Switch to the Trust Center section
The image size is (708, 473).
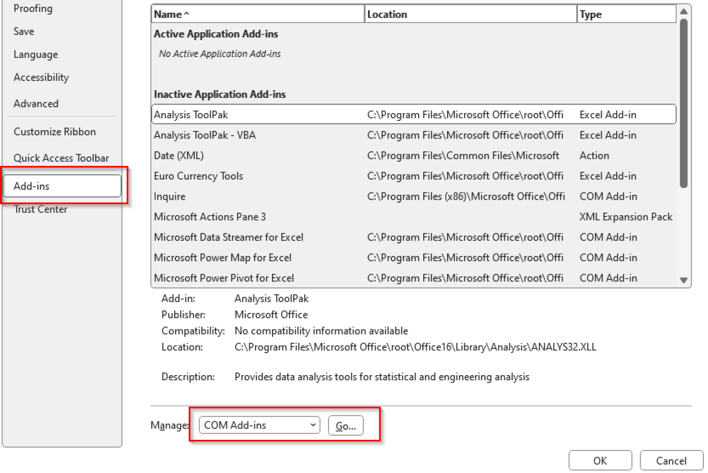[x=41, y=209]
